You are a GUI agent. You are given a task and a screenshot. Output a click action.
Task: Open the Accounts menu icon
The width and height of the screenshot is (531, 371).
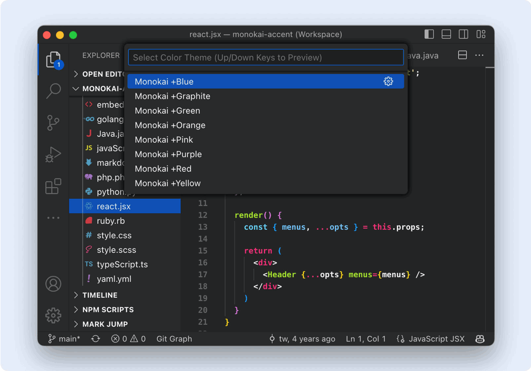coord(53,284)
